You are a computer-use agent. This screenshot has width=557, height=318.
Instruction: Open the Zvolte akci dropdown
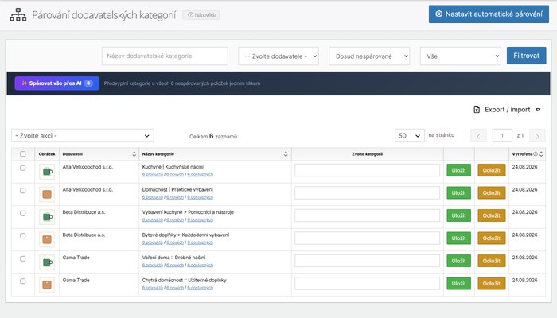click(x=83, y=136)
